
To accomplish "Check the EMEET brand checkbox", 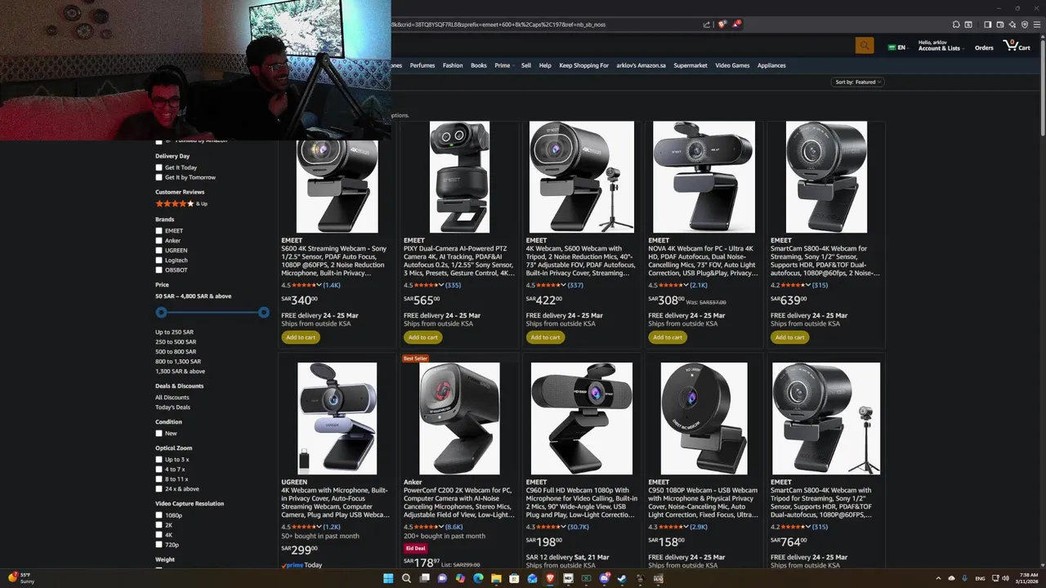I will [x=159, y=231].
